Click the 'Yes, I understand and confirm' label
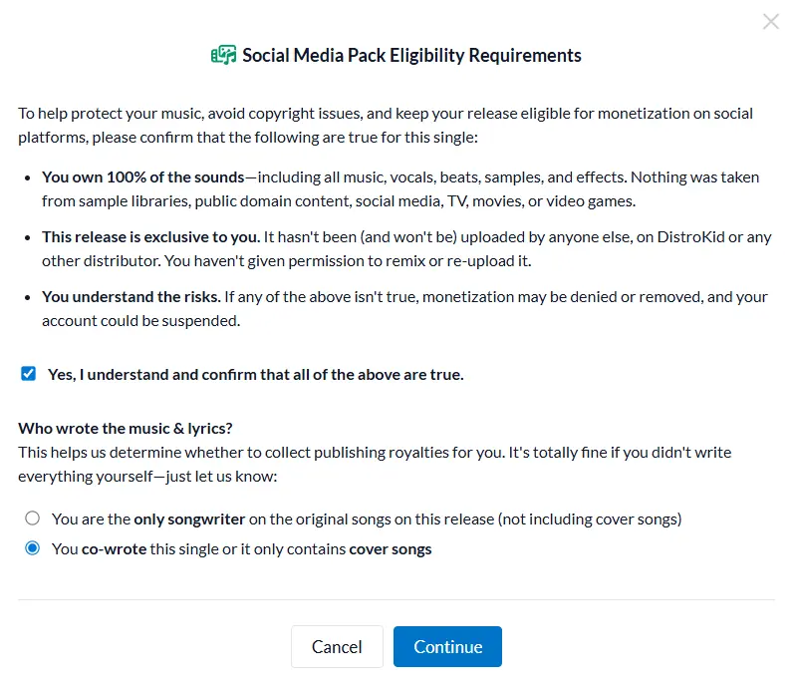This screenshot has height=691, width=794. point(256,375)
